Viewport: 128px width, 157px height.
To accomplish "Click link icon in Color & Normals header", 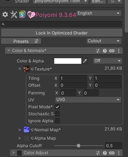I will pyautogui.click(x=112, y=51).
